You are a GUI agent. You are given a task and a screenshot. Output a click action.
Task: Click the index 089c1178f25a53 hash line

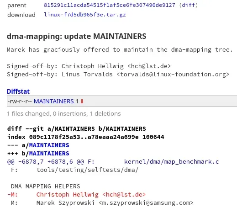coord(86,137)
